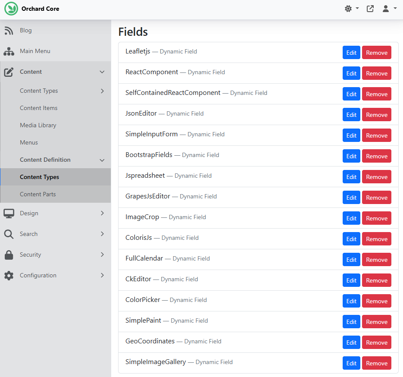Screen dimensions: 403x377
Task: Edit the BootstrapFields field
Action: 351,156
